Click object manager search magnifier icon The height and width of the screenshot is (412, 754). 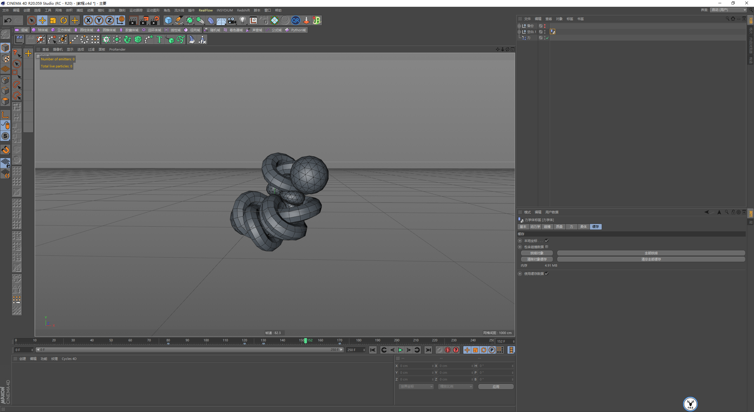tap(727, 19)
